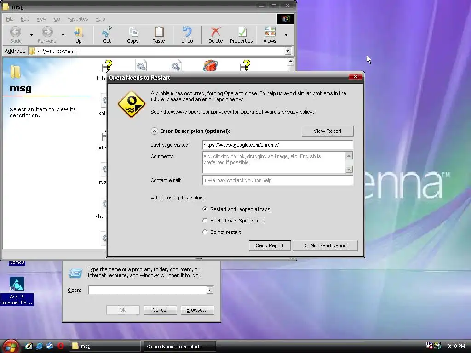
Task: Open the Forward button history dropdown arrow
Action: pyautogui.click(x=63, y=35)
